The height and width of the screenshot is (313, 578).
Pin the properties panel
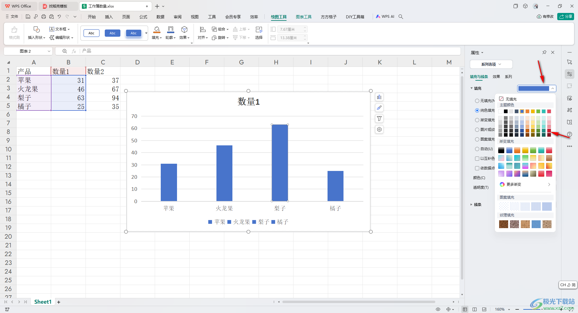click(544, 52)
